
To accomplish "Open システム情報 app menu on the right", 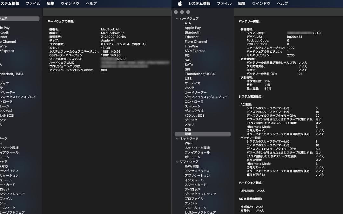I will coord(199,3).
